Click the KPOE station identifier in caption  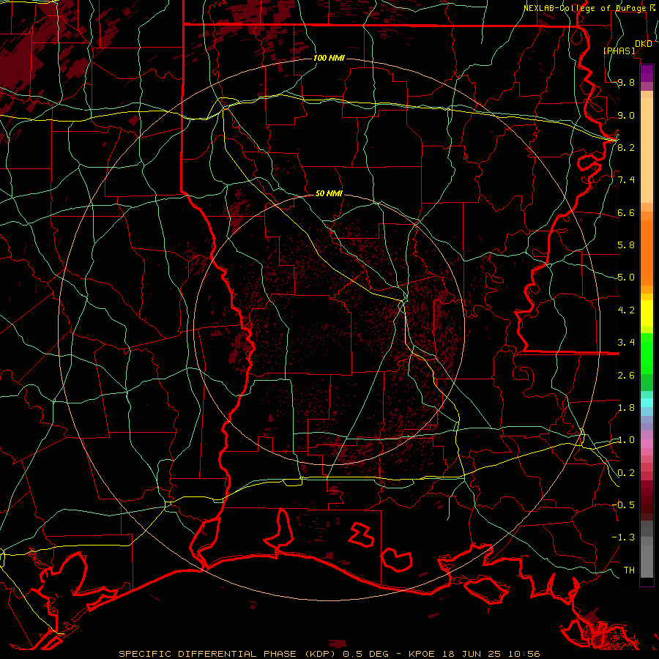point(422,654)
